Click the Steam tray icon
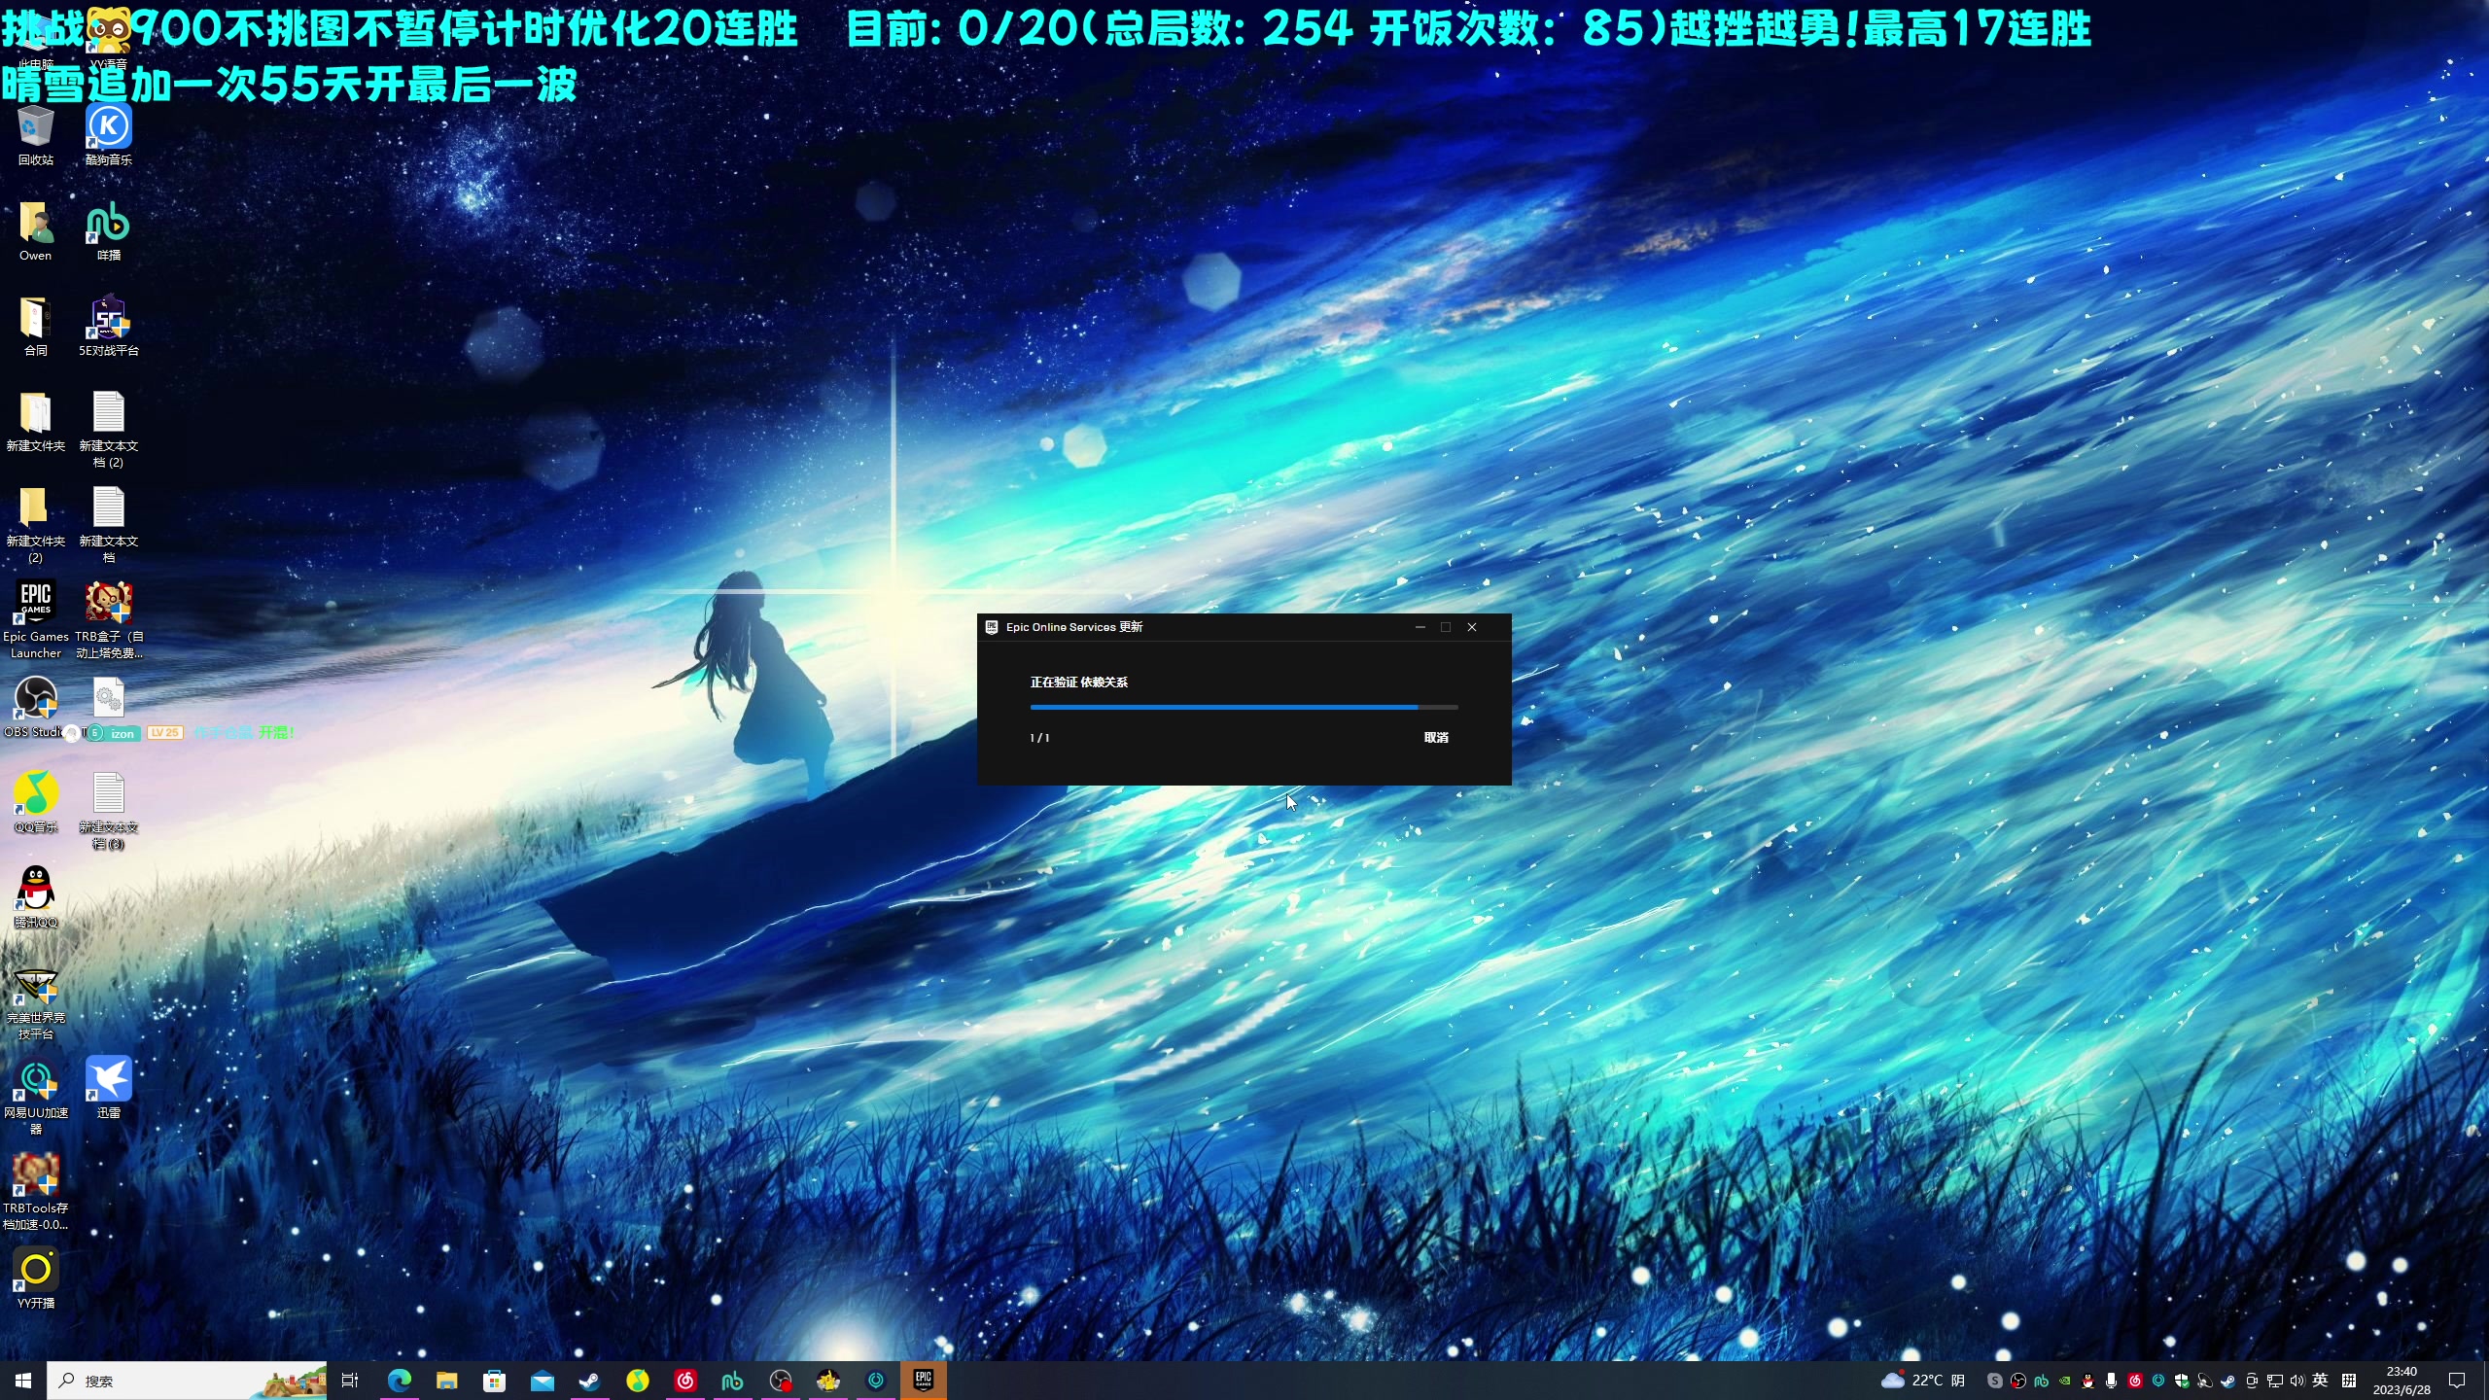This screenshot has height=1400, width=2489. coord(2227,1381)
